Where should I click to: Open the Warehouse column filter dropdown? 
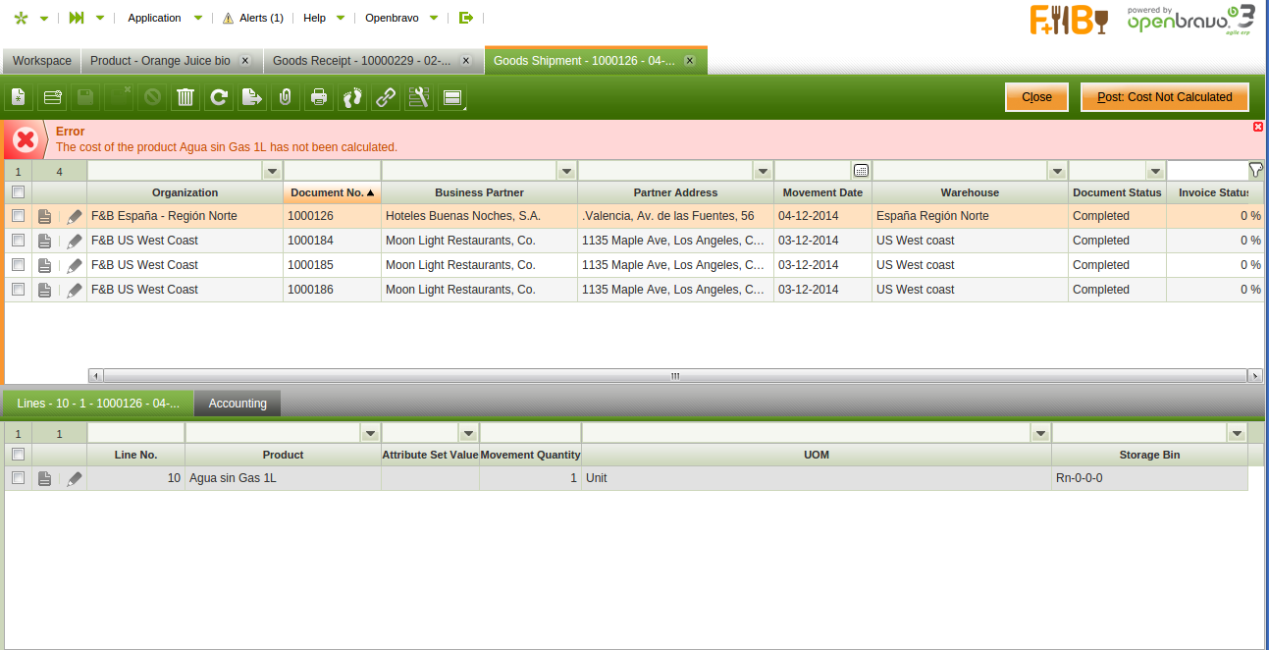(x=1057, y=172)
